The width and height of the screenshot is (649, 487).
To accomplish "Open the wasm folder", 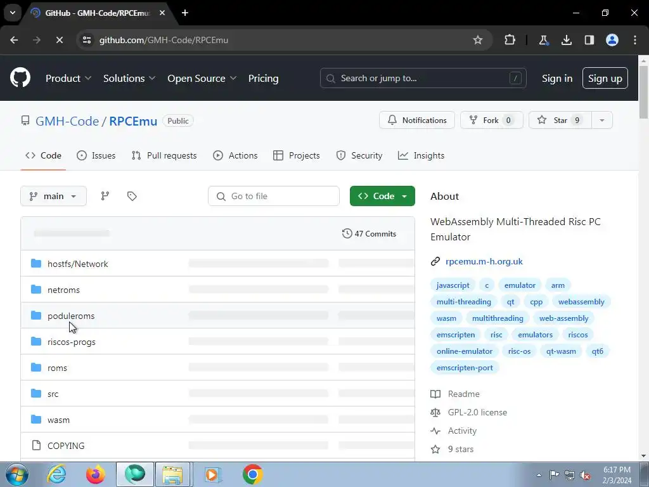I will 58,420.
